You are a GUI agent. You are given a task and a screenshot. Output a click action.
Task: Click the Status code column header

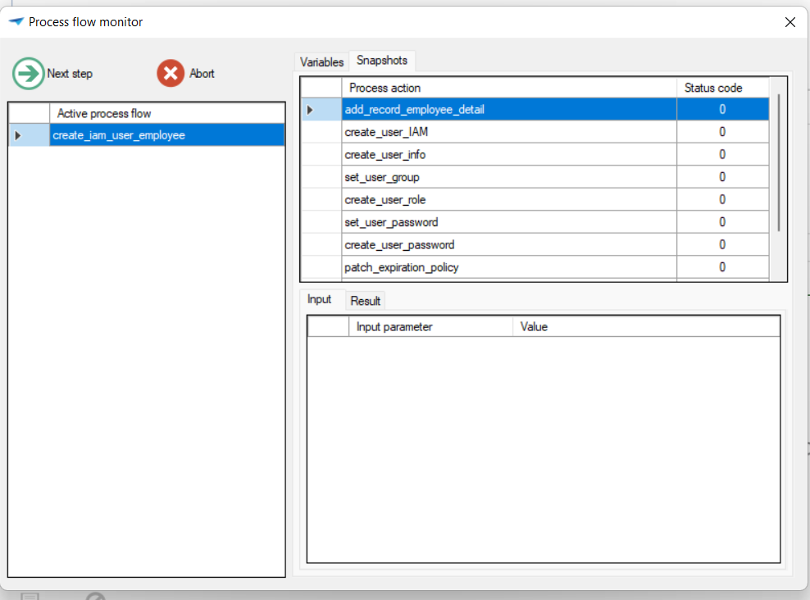tap(723, 88)
